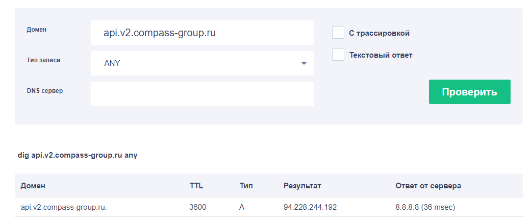531x223 pixels.
Task: Enable the "С трассировкой" checkbox
Action: 338,33
